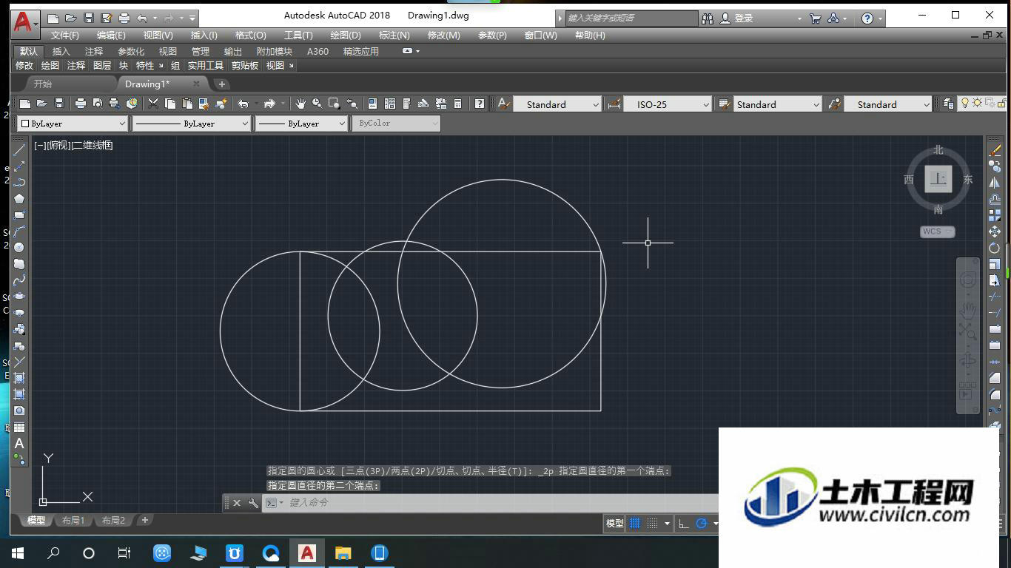Switch to the 开始 document tab

coord(43,84)
